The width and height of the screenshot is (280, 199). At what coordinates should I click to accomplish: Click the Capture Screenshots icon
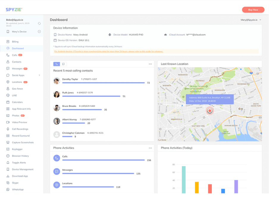[8, 143]
